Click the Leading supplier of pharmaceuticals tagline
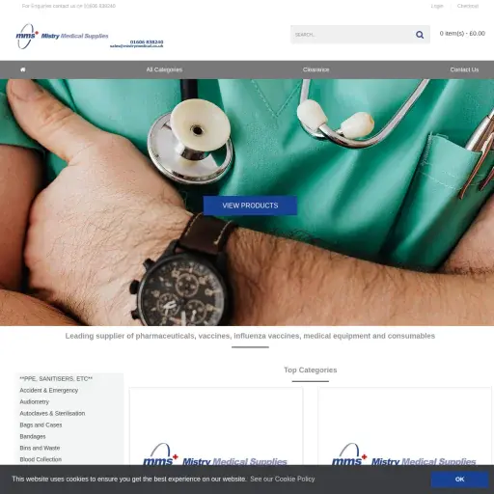 (x=250, y=336)
